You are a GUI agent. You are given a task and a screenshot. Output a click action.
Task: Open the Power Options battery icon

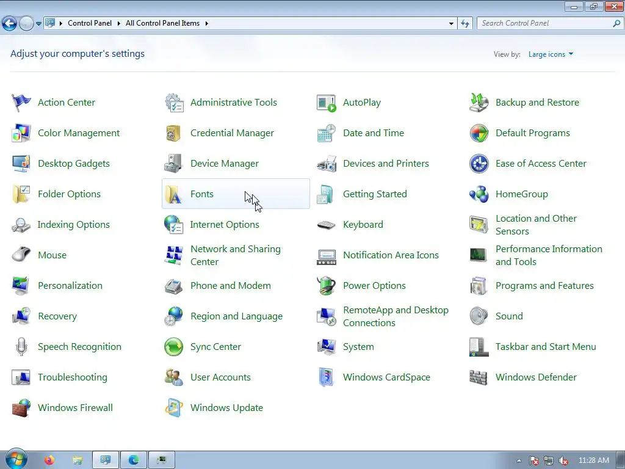(x=327, y=286)
